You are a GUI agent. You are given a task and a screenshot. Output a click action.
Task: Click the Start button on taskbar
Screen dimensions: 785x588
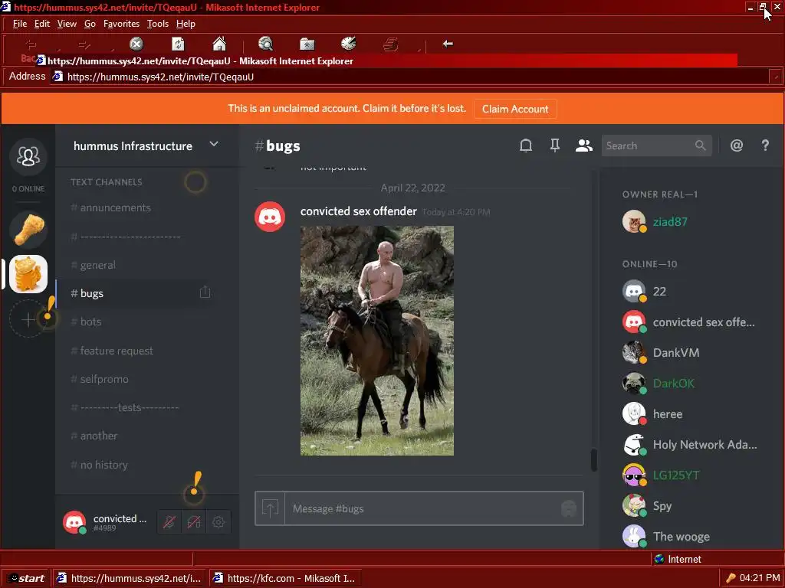click(26, 579)
